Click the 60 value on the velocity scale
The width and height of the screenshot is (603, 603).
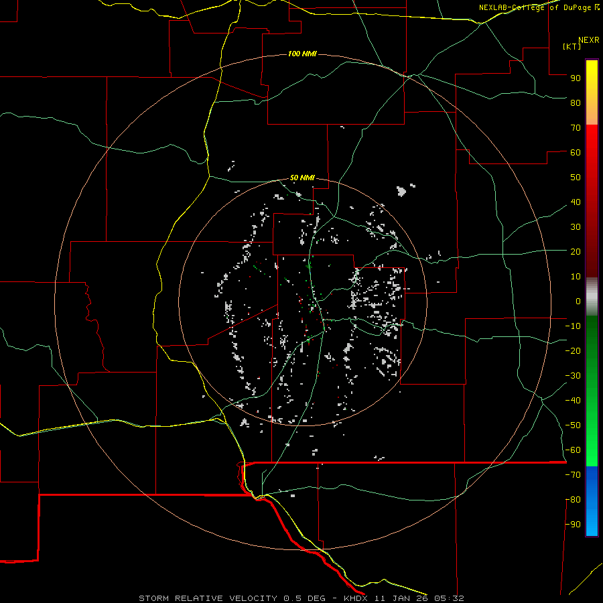click(576, 152)
